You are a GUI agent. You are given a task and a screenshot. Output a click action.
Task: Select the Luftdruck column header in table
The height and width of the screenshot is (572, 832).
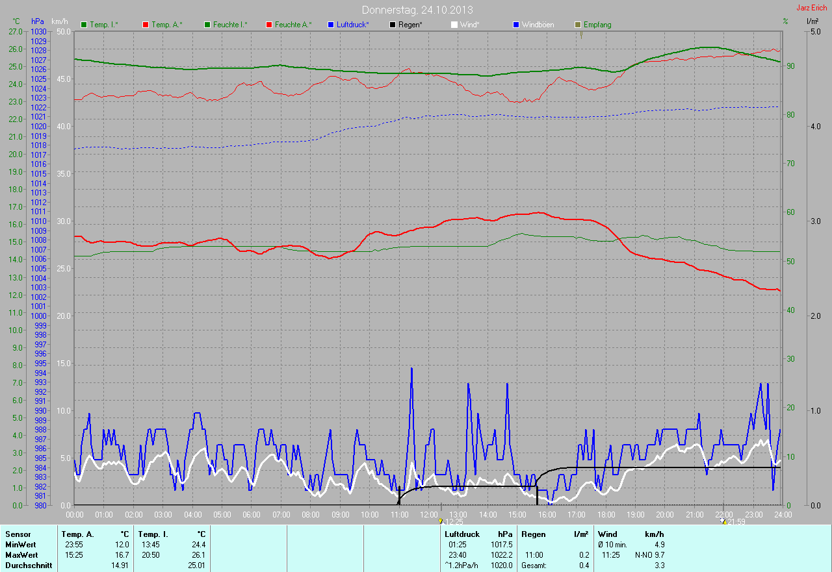[x=462, y=534]
